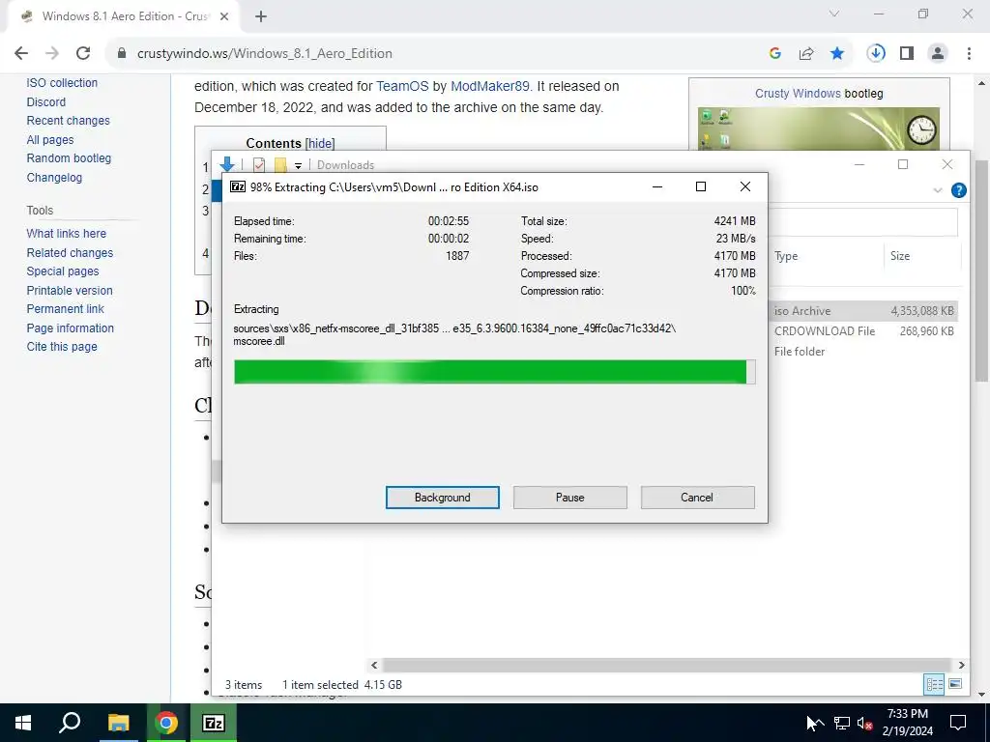Select the Windows 8.1 Aero Edition tab
The height and width of the screenshot is (742, 990).
[x=123, y=16]
